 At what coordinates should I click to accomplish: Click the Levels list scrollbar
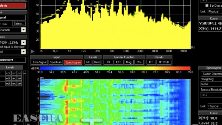click(24, 98)
